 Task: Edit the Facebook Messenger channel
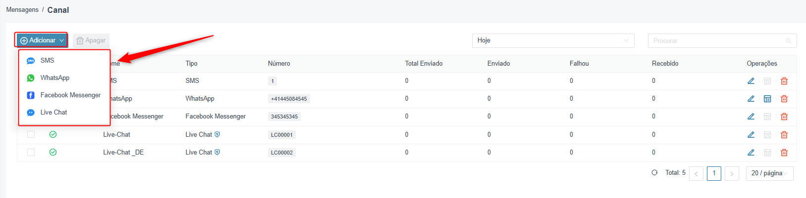coord(751,117)
